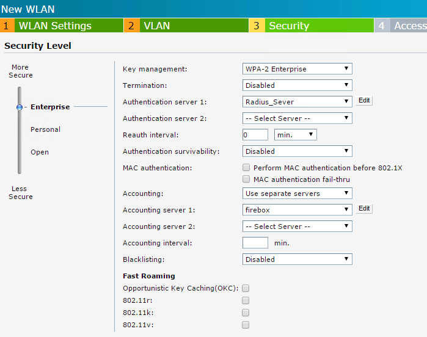Choose Personal security level
Viewport: 427px width, 337px height.
[x=45, y=129]
